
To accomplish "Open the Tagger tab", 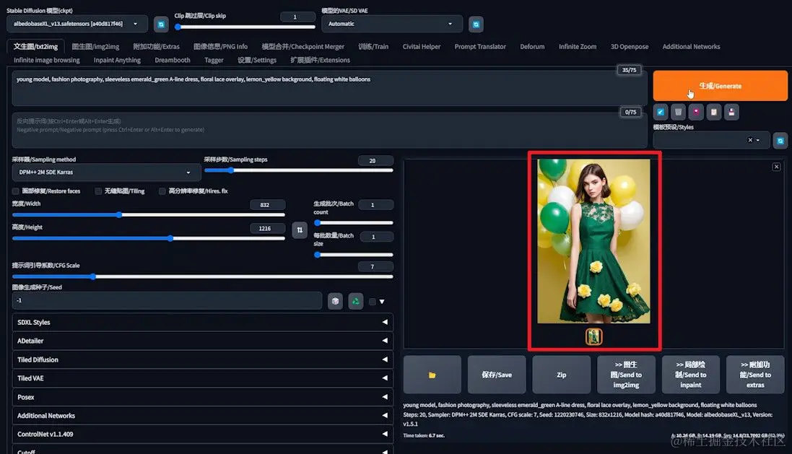I will tap(214, 60).
